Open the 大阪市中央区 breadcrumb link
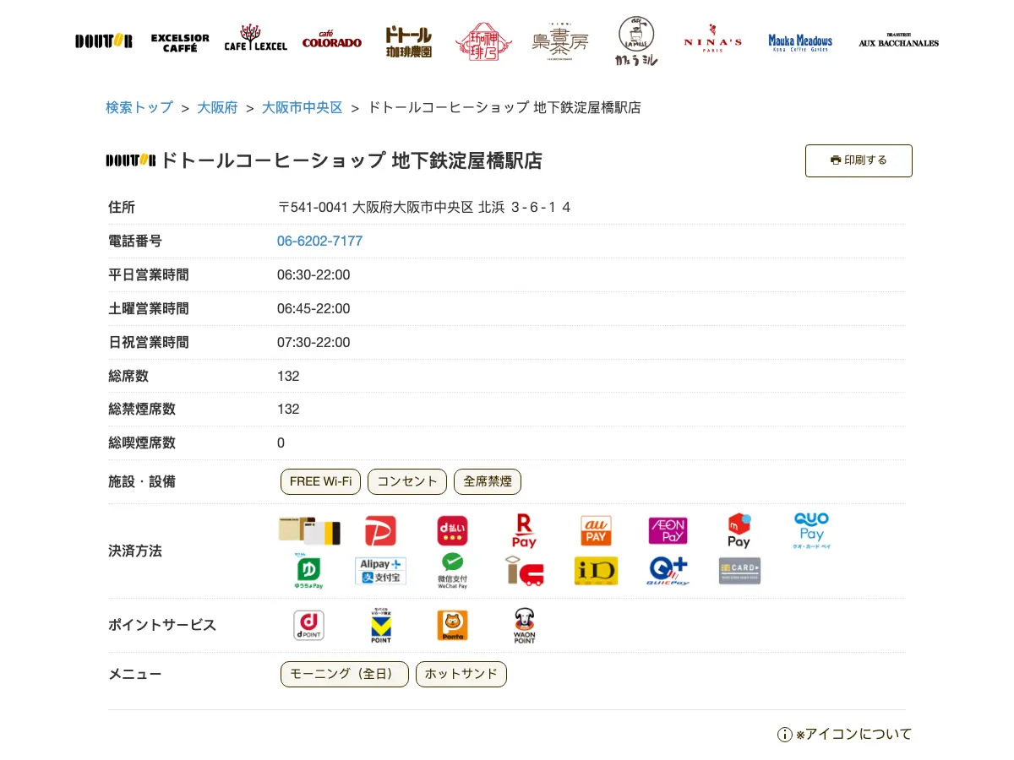 pos(303,108)
